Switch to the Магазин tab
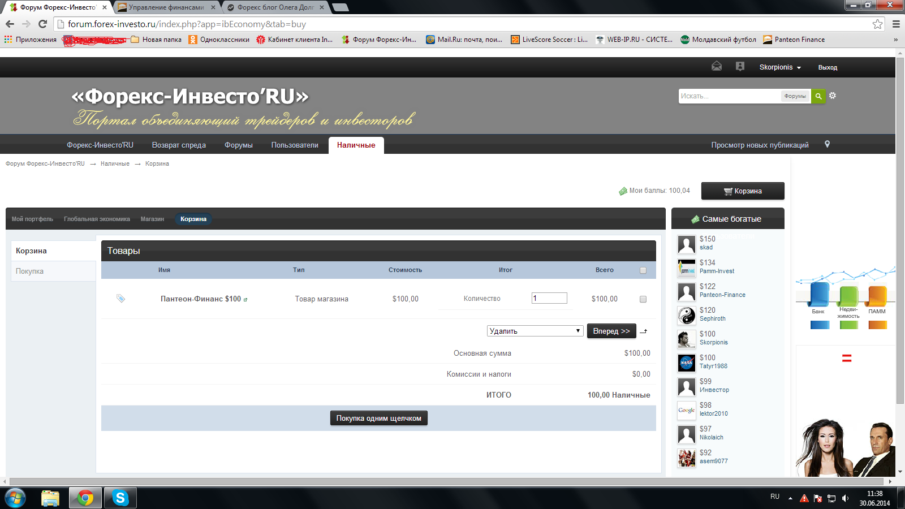Viewport: 905px width, 509px height. (152, 219)
